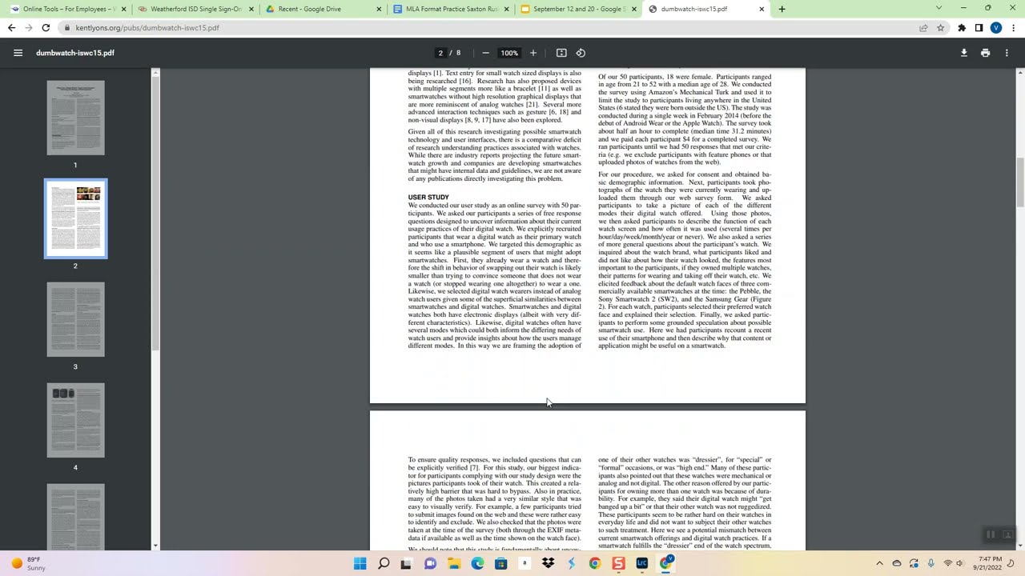
Task: Close the dumbwatch-iswc15.pdf tab
Action: [762, 9]
